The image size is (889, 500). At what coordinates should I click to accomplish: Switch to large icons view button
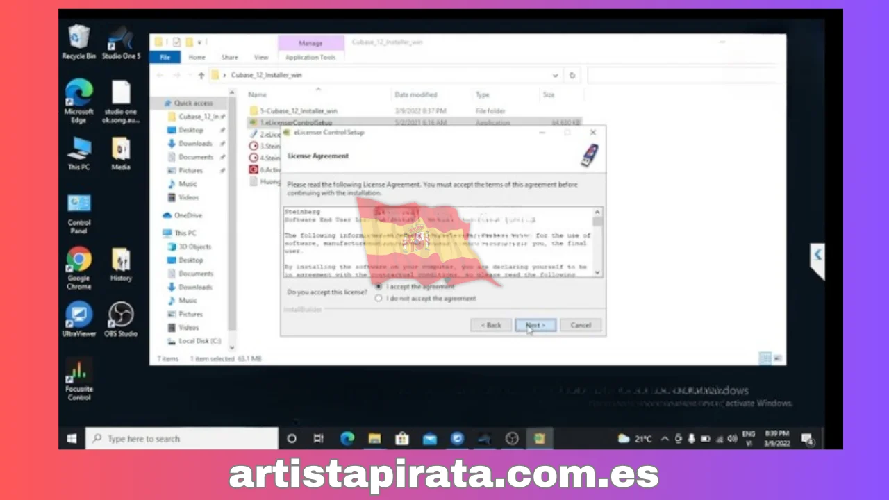point(778,358)
